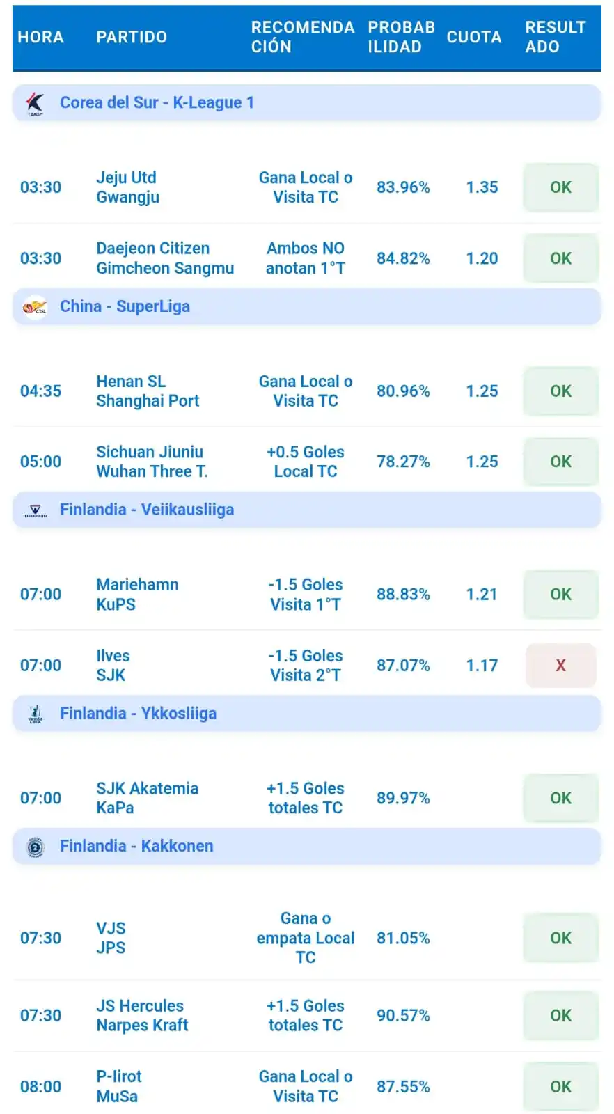Image resolution: width=614 pixels, height=1114 pixels.
Task: Click the Kakkonen league logo icon
Action: click(x=35, y=847)
